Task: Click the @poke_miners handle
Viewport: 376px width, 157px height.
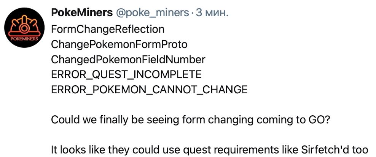Action: point(152,13)
